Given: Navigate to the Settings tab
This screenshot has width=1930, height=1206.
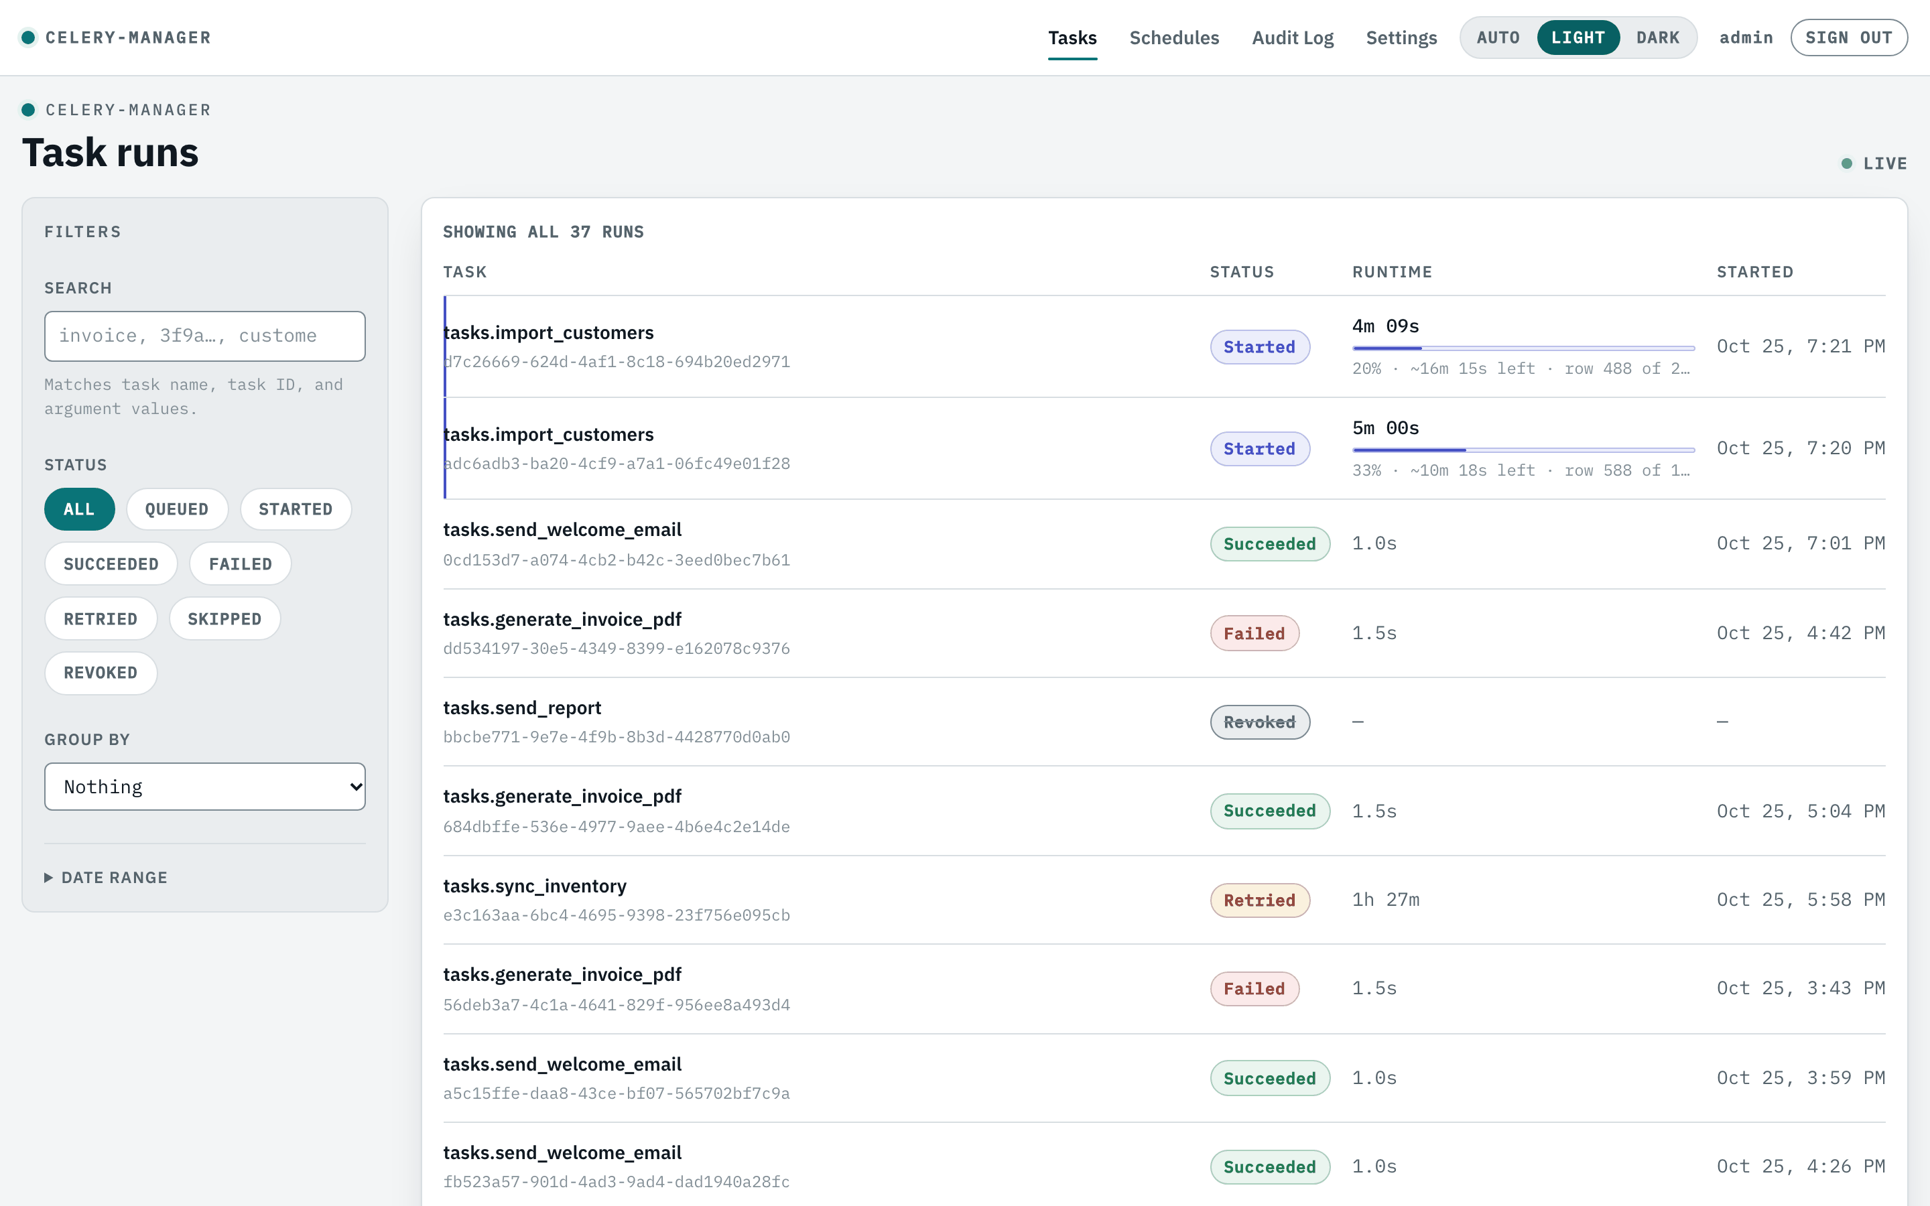Looking at the screenshot, I should pyautogui.click(x=1401, y=38).
